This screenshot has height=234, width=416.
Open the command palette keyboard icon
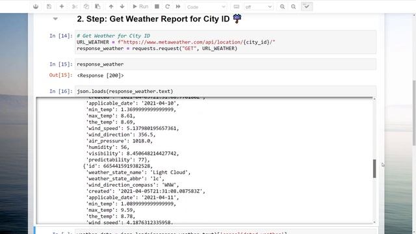point(236,6)
